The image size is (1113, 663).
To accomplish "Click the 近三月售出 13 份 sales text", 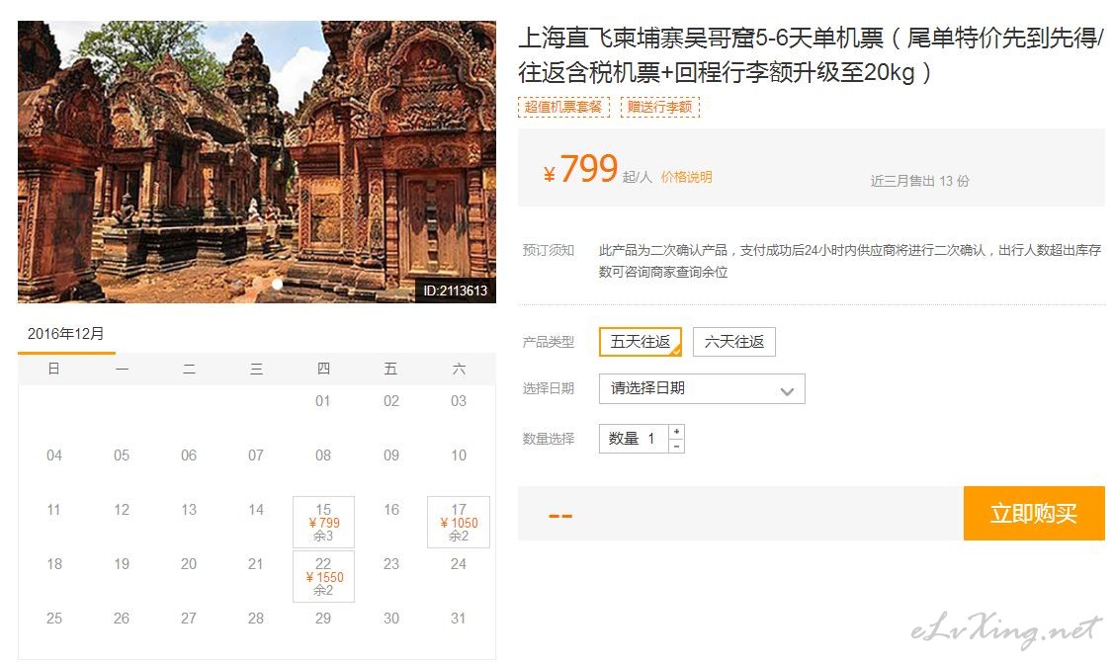I will coord(920,181).
